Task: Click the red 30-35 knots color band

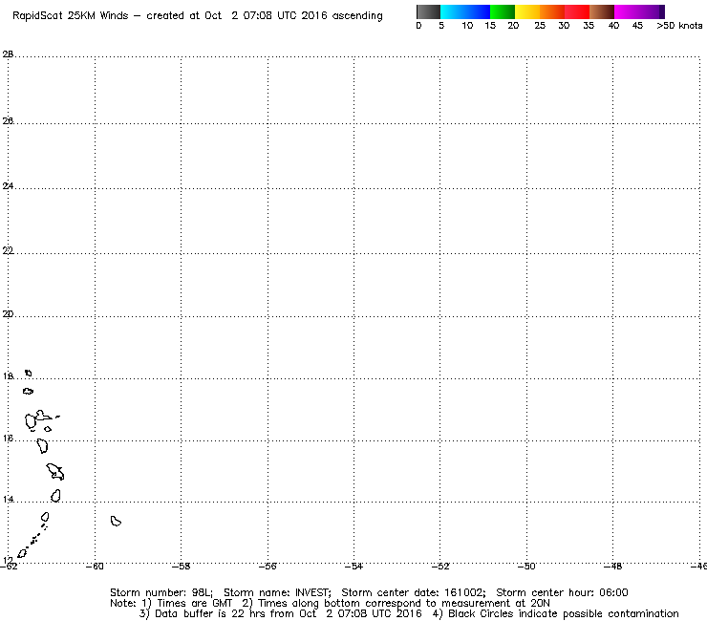Action: tap(577, 11)
